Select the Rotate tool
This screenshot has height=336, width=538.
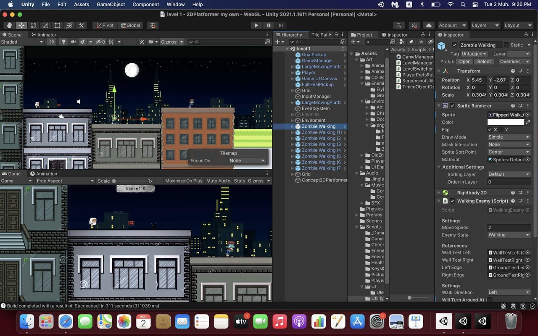click(x=33, y=25)
